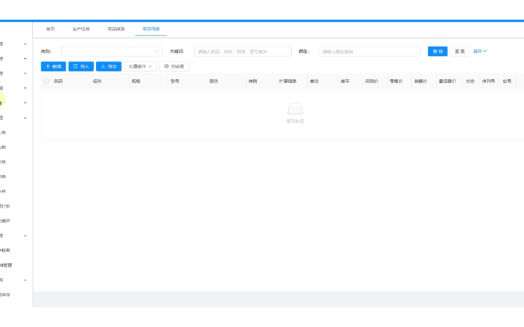Image resolution: width=524 pixels, height=327 pixels.
Task: Click the import icon on 导入 button
Action: [76, 66]
